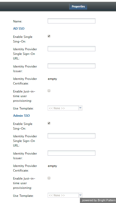The width and height of the screenshot is (116, 203).
Task: Click the arrow icon of AD SSO template dropdown
Action: click(80, 108)
